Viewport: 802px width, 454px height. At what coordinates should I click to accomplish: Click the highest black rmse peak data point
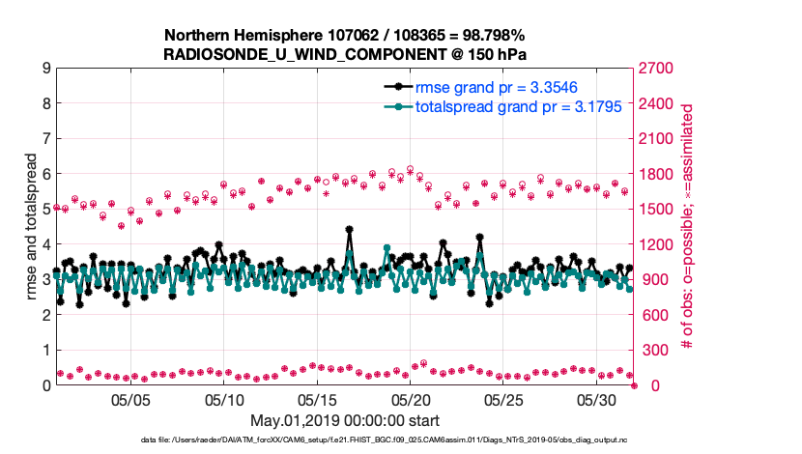349,230
